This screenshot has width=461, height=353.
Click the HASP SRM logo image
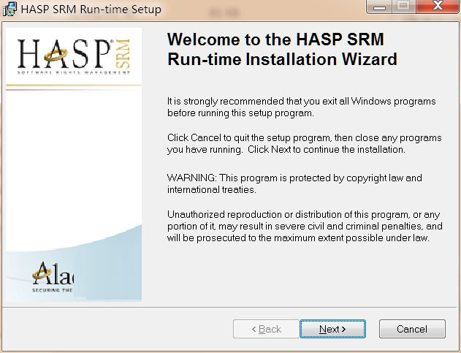click(x=74, y=56)
